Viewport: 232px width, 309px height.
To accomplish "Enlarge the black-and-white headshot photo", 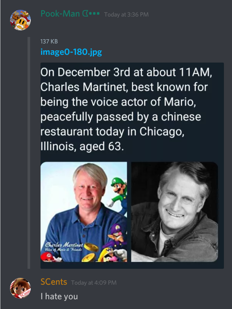I will point(174,212).
